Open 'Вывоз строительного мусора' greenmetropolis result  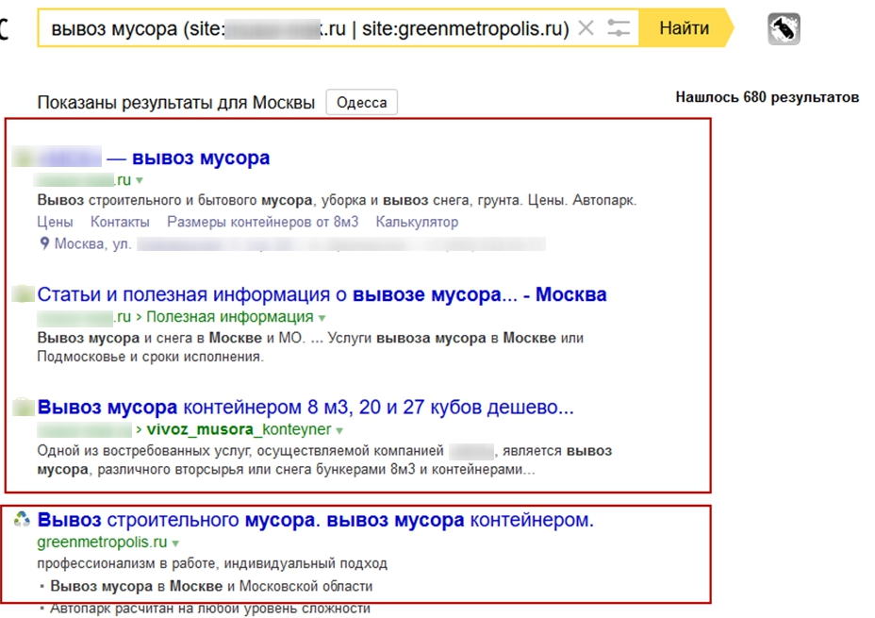point(315,520)
